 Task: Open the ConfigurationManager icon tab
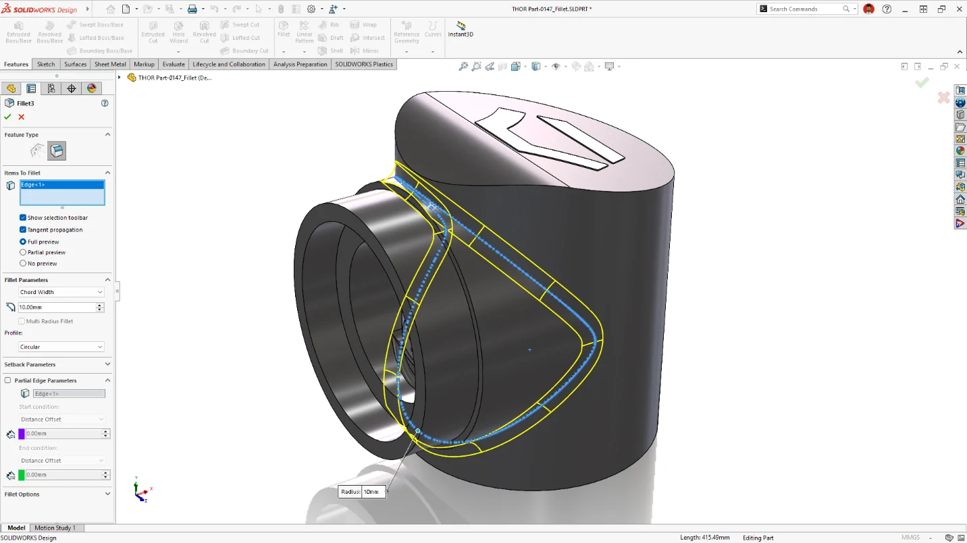tap(51, 88)
